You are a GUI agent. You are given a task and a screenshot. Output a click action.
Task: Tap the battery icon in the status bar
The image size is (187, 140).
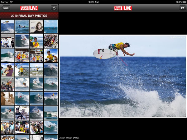click(x=183, y=2)
